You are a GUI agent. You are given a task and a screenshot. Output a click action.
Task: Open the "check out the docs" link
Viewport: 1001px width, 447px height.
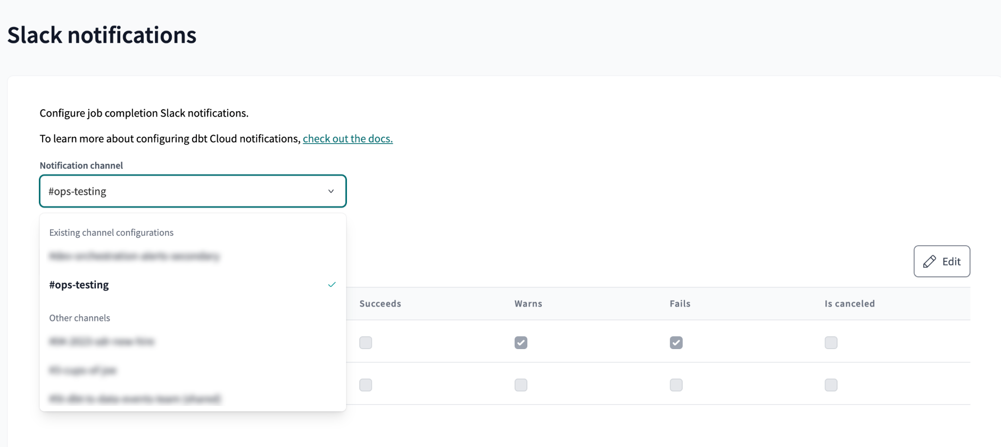(x=348, y=139)
